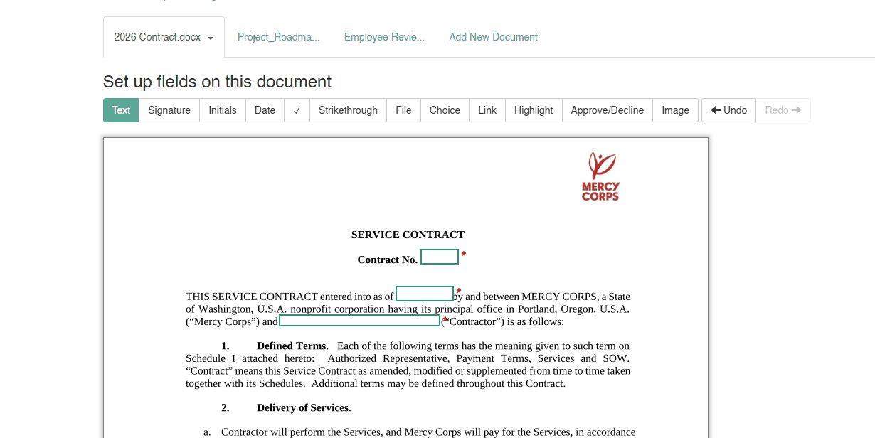The image size is (875, 438).
Task: Open the 2026 Contract.docx tab dropdown caret
Action: [211, 38]
